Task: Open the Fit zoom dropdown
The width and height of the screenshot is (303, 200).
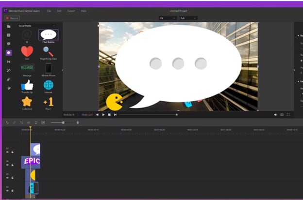Action: coord(168,18)
